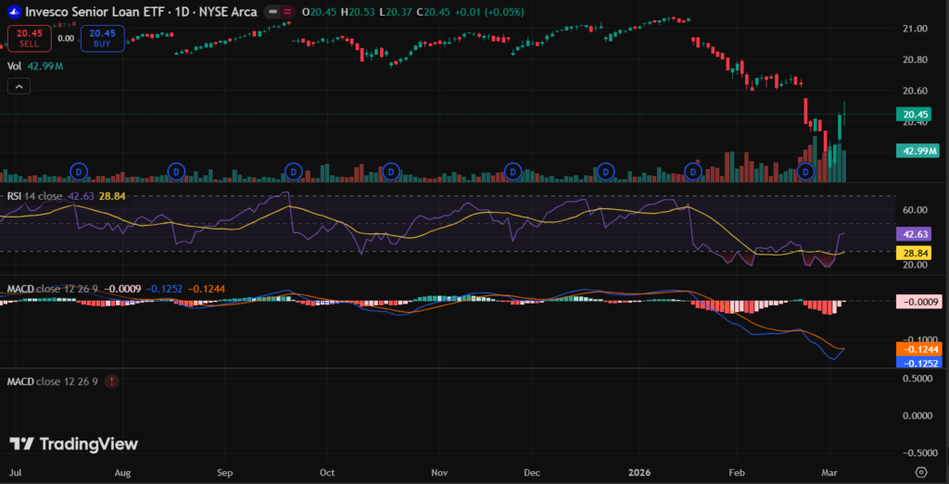Click the dividend marker near late August

click(176, 171)
